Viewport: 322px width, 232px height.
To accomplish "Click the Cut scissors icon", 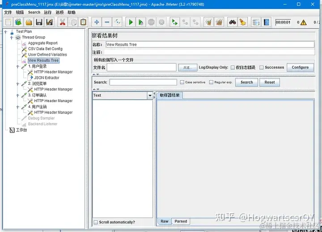I will 63,22.
